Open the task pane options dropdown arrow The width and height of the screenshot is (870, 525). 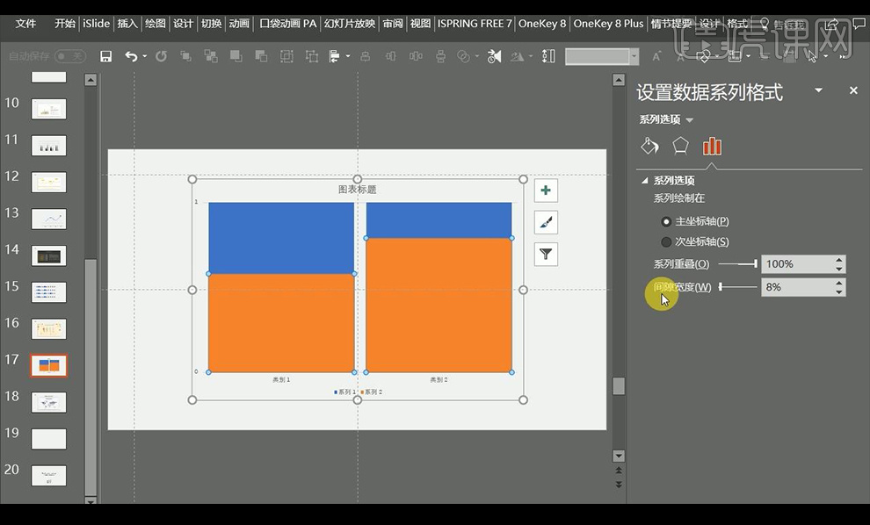[818, 90]
